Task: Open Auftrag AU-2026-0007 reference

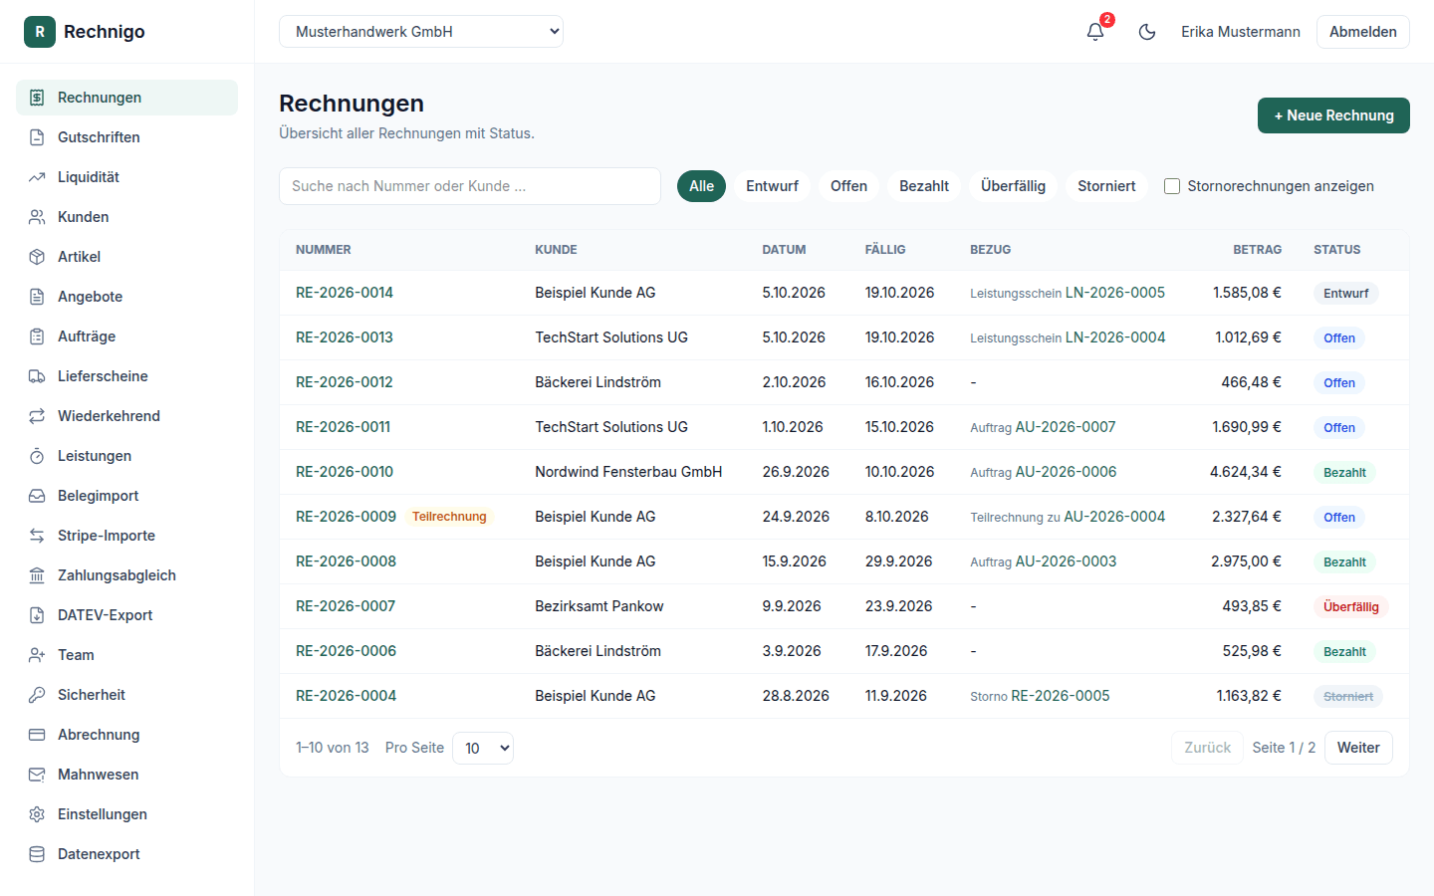Action: click(x=1066, y=427)
